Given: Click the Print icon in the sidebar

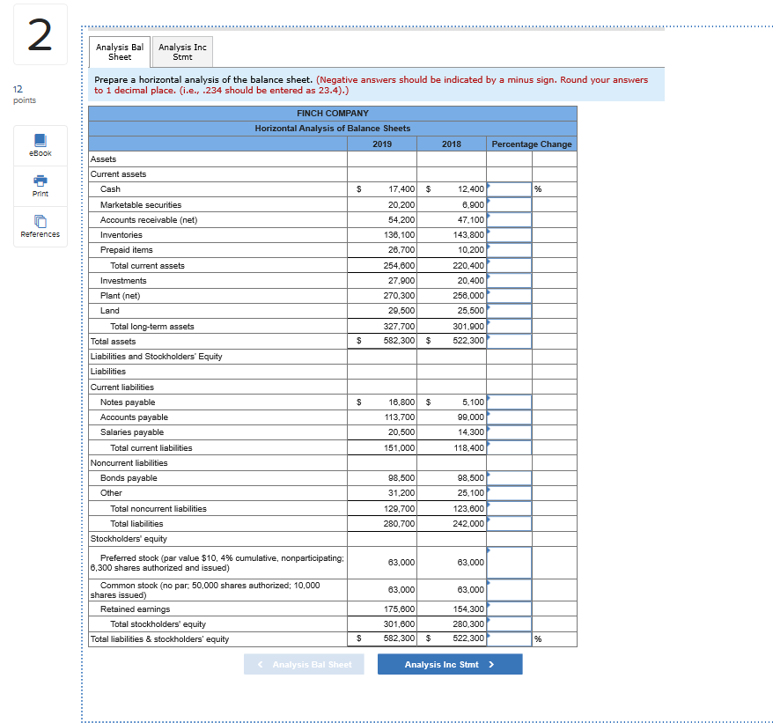Looking at the screenshot, I should 39,185.
